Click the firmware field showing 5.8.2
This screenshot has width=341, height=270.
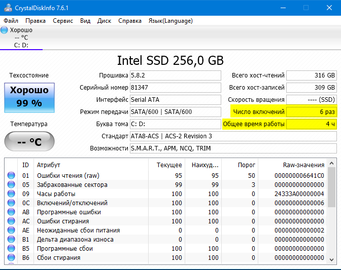176,75
